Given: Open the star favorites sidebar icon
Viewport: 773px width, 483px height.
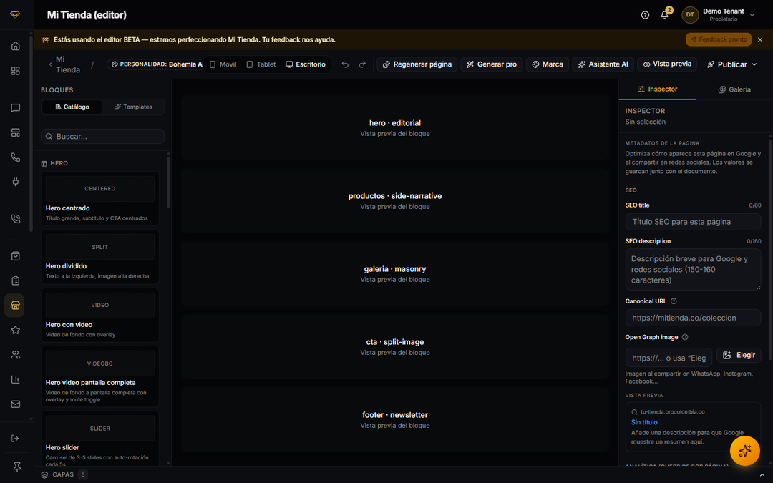Looking at the screenshot, I should 15,330.
